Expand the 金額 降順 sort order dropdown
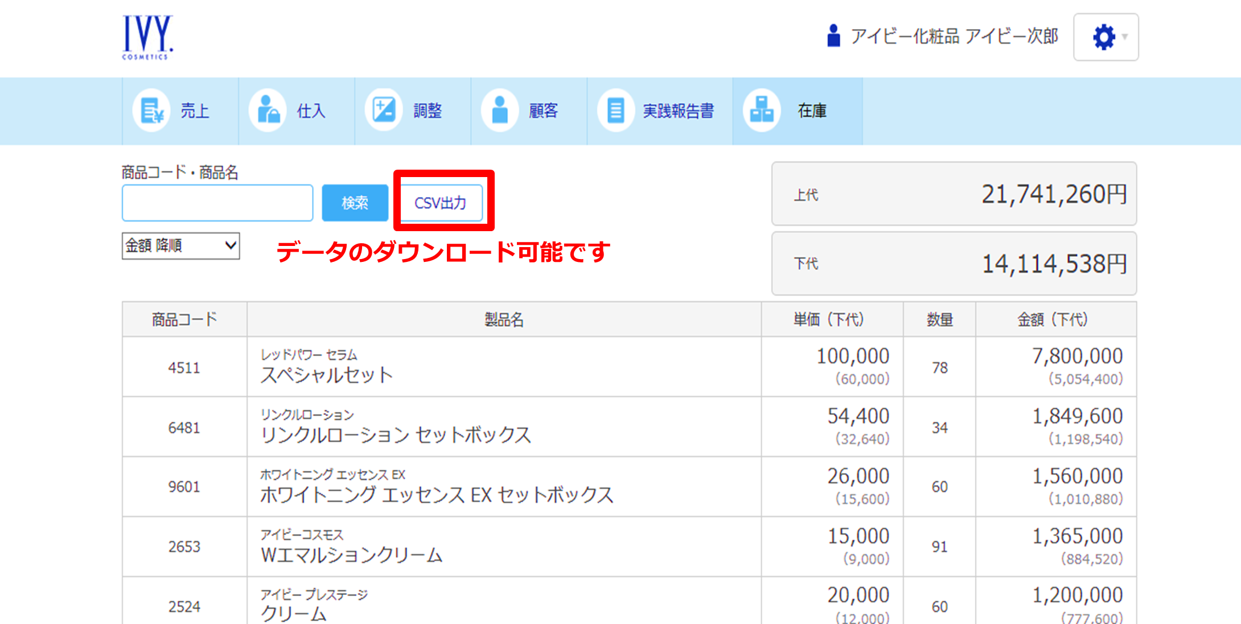Viewport: 1241px width, 624px height. (180, 246)
